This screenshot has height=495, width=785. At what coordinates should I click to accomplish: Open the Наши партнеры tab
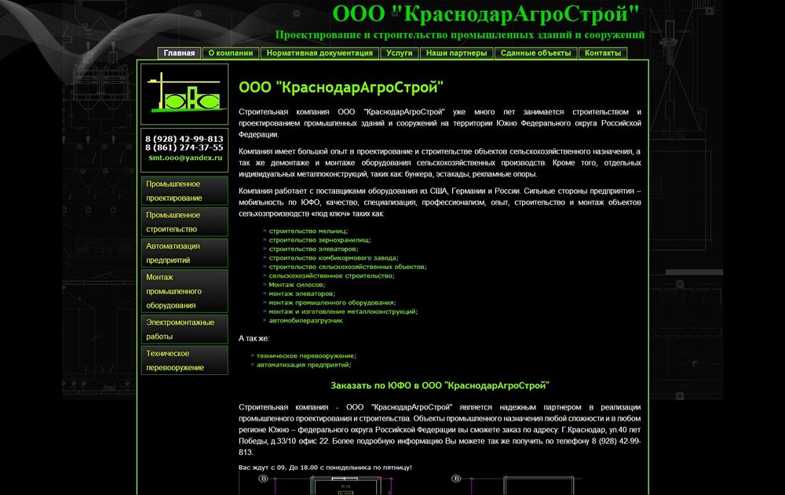pos(456,53)
